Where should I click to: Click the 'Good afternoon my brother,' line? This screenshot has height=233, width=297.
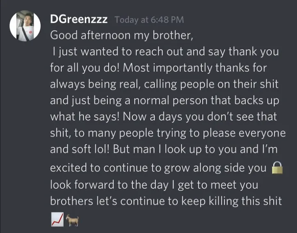click(x=121, y=35)
